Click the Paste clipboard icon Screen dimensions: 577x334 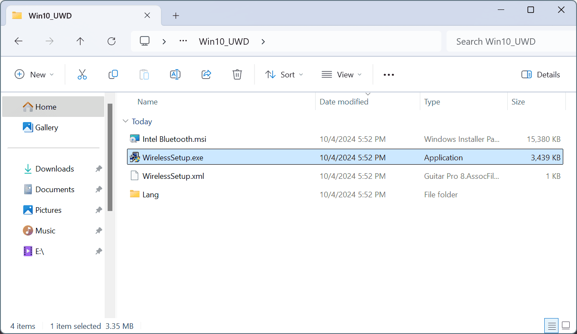pos(144,74)
